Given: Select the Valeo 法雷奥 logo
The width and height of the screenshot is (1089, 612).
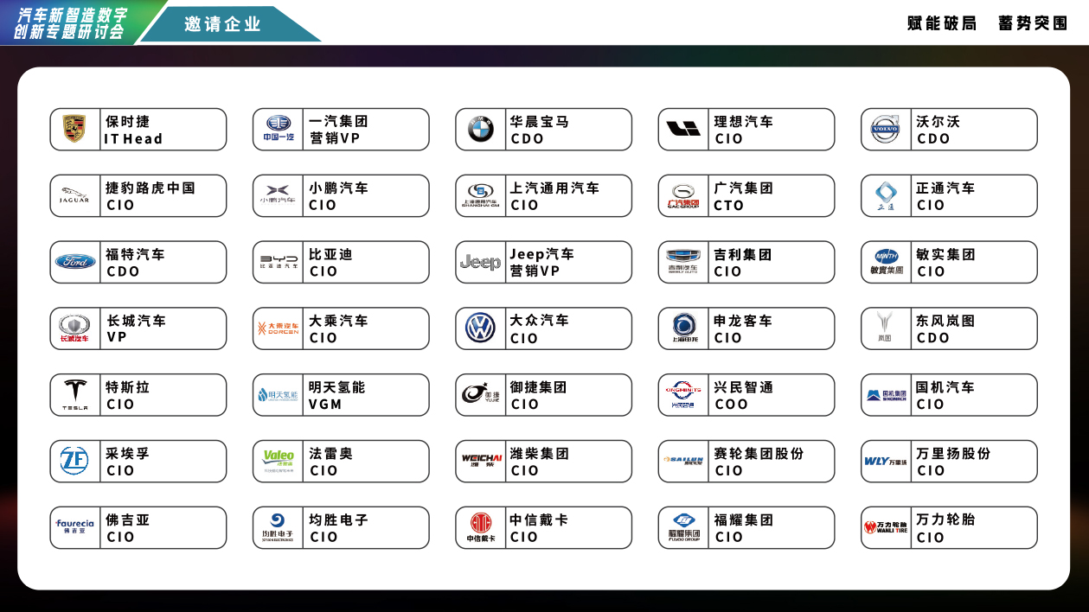Looking at the screenshot, I should point(278,462).
